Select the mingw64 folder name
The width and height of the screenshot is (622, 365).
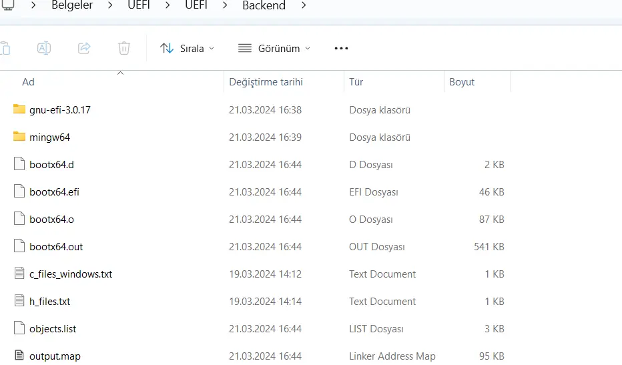pyautogui.click(x=49, y=137)
